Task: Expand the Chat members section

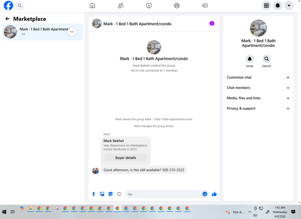Action: [x=258, y=88]
